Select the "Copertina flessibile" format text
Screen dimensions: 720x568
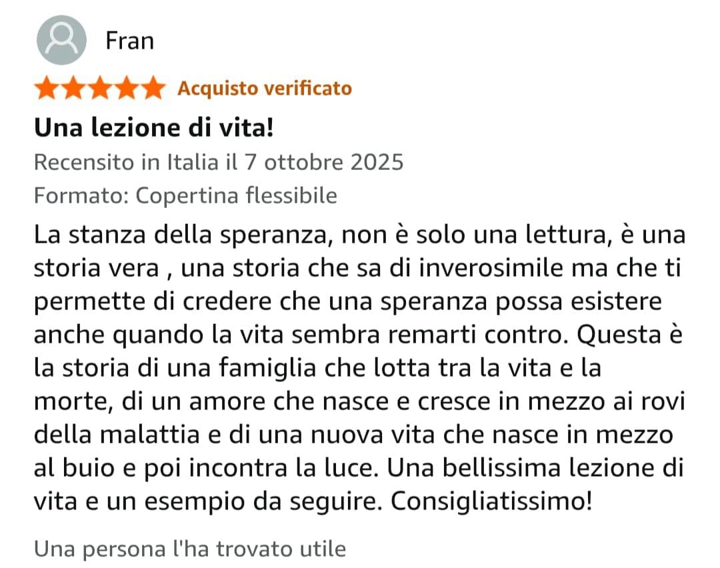(237, 195)
